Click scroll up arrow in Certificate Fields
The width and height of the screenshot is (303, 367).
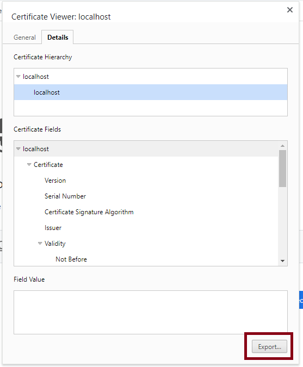coord(283,146)
